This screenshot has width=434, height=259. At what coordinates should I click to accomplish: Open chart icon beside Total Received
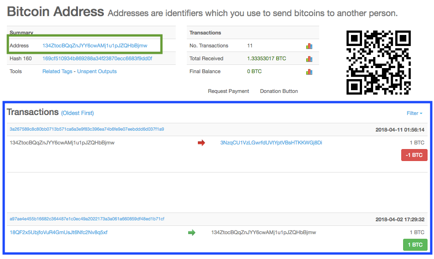coord(309,59)
